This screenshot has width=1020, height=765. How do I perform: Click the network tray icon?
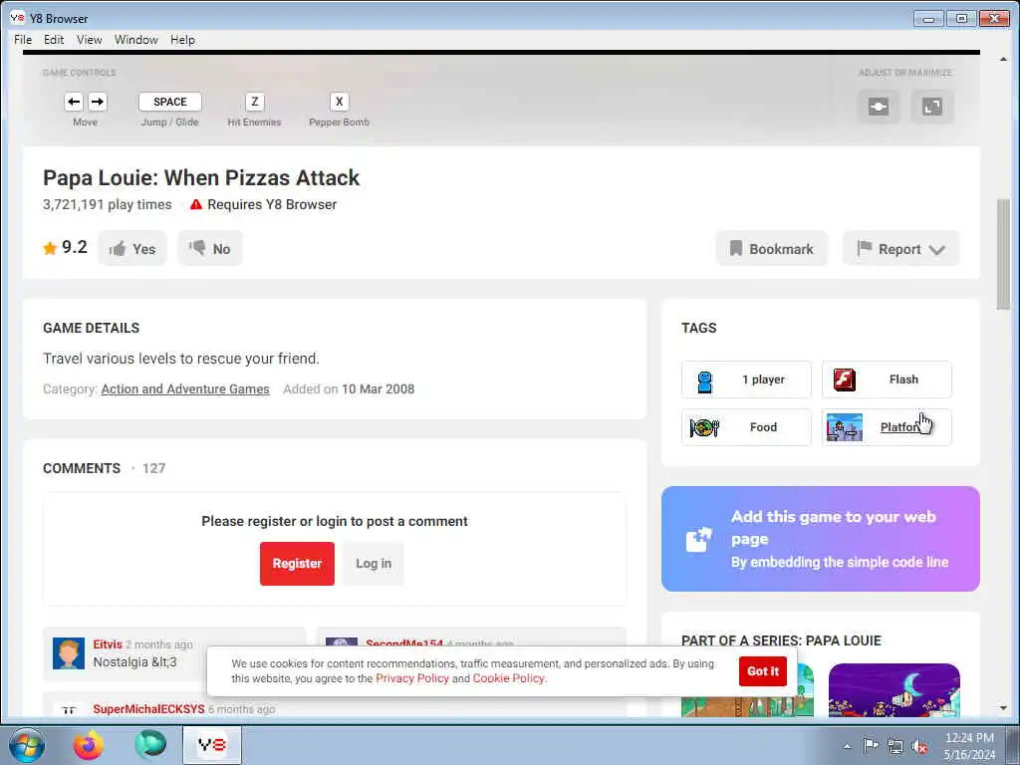895,746
